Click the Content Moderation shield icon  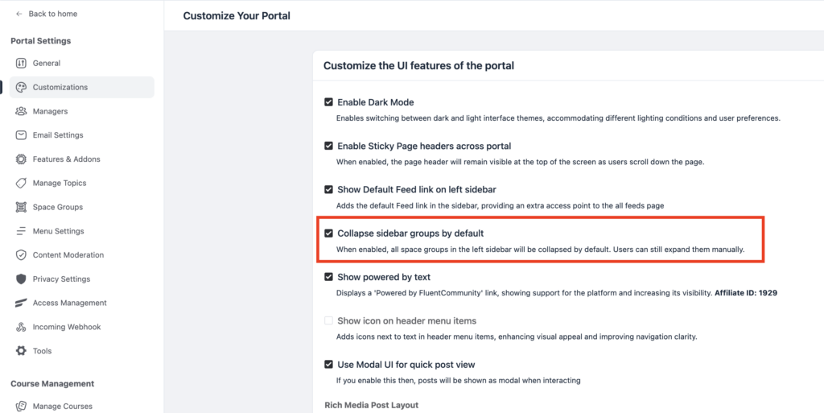tap(21, 255)
